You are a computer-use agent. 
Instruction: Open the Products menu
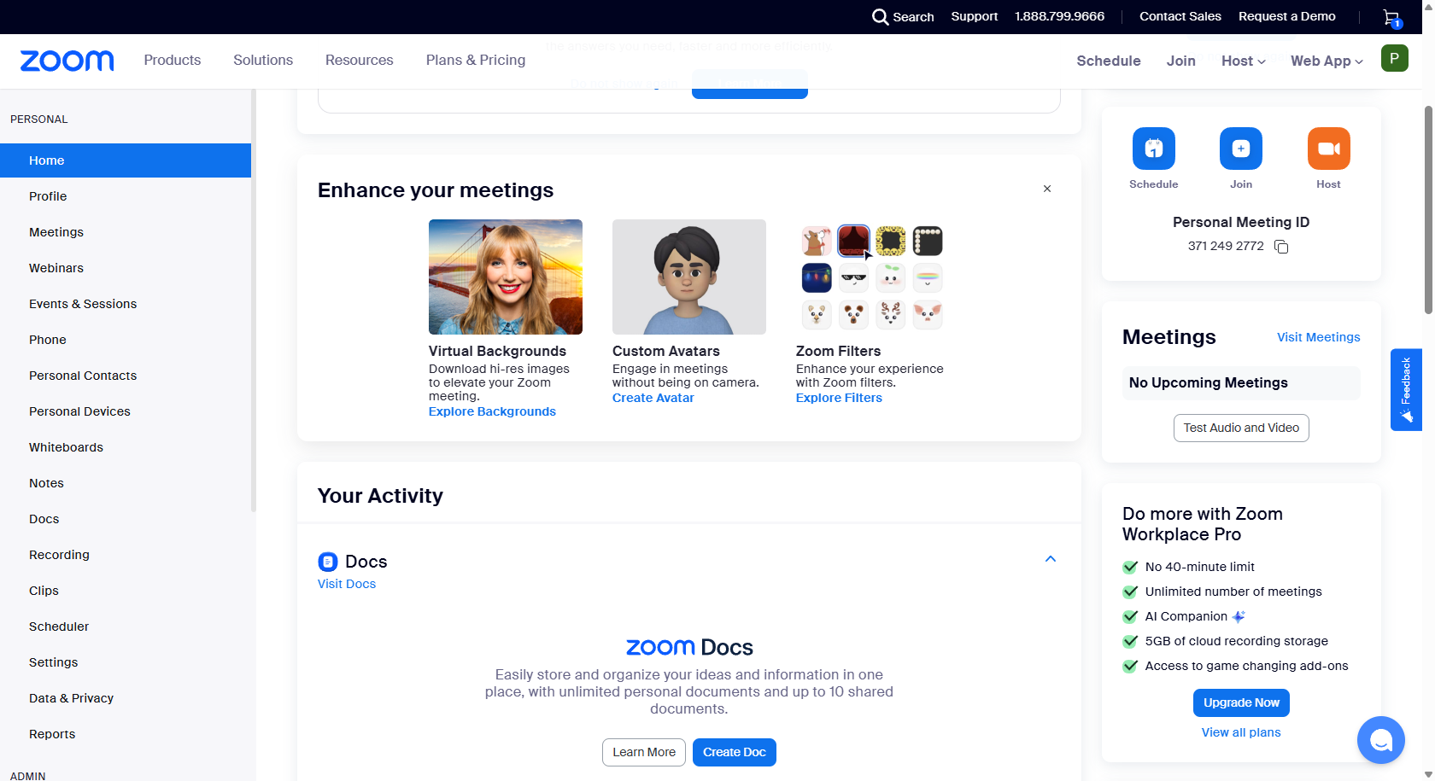[173, 60]
